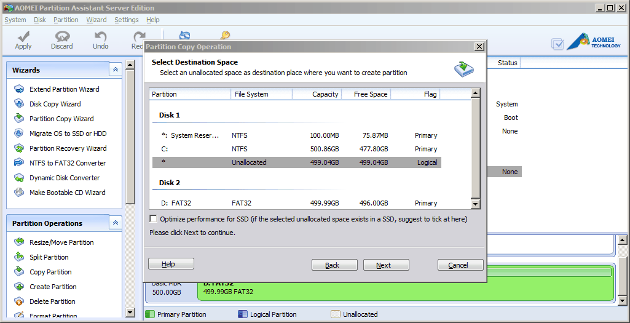Open the Help menu
630x323 pixels.
pyautogui.click(x=152, y=20)
